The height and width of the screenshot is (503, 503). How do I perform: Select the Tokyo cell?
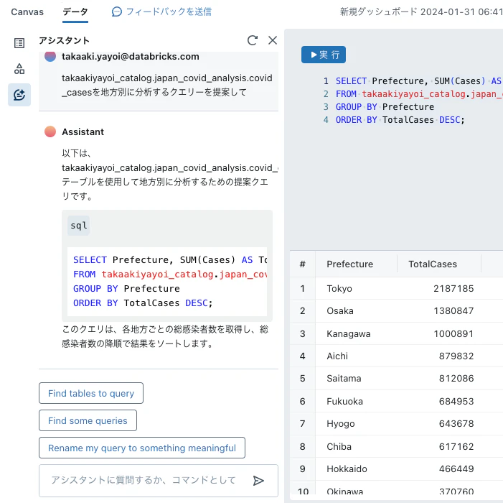339,288
